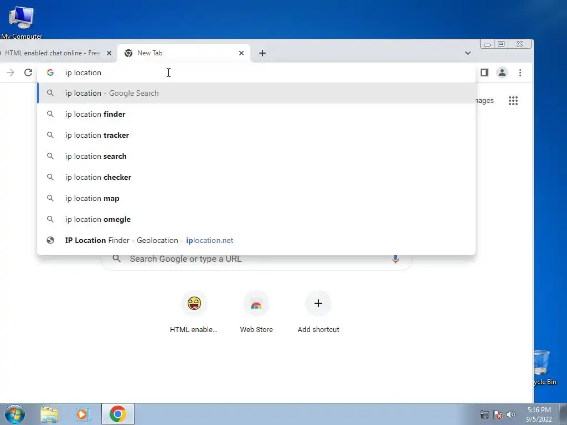
Task: Open the Chrome three-dot menu
Action: pyautogui.click(x=520, y=72)
